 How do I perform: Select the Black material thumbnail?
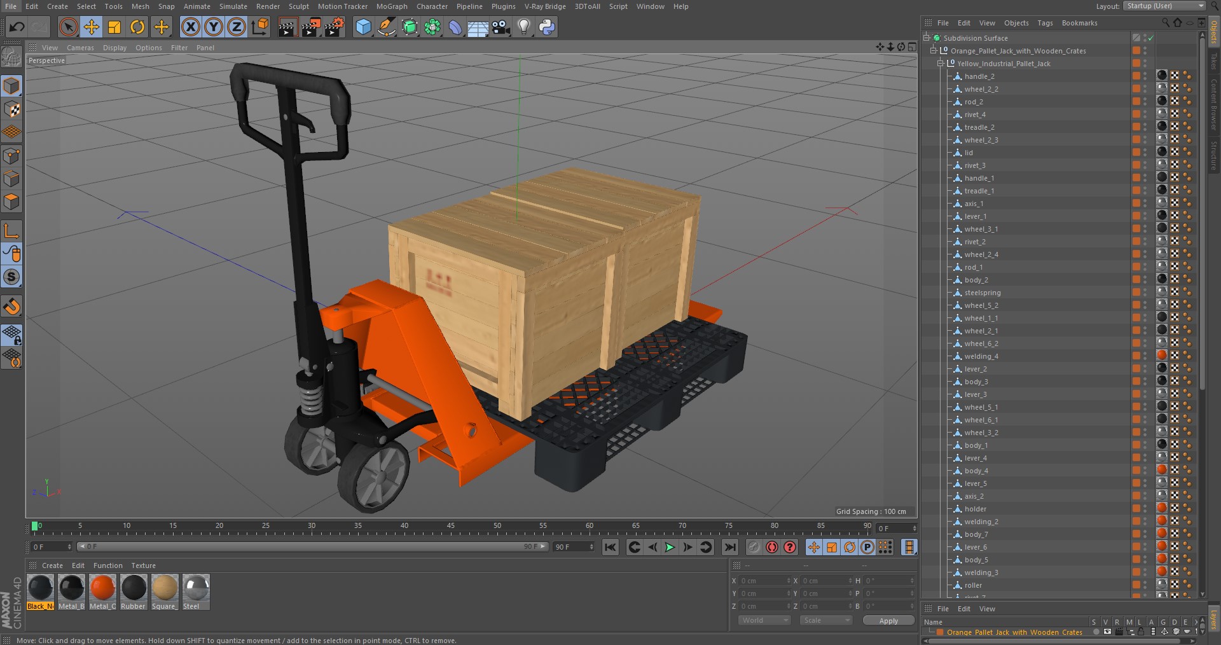[41, 592]
